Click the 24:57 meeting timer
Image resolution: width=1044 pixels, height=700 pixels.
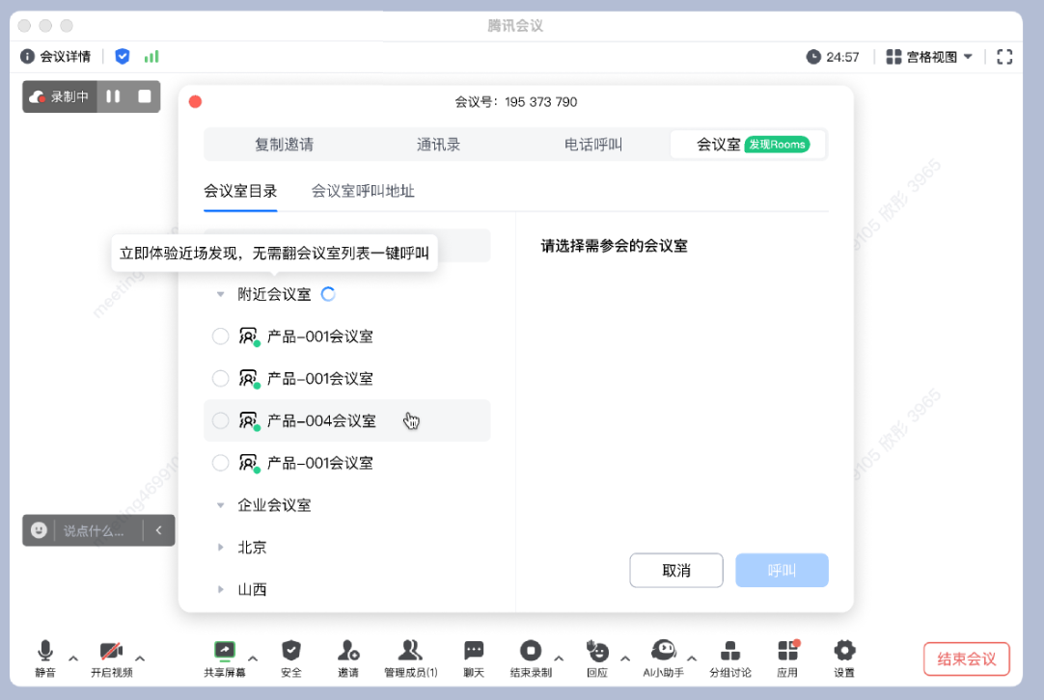[x=833, y=57]
